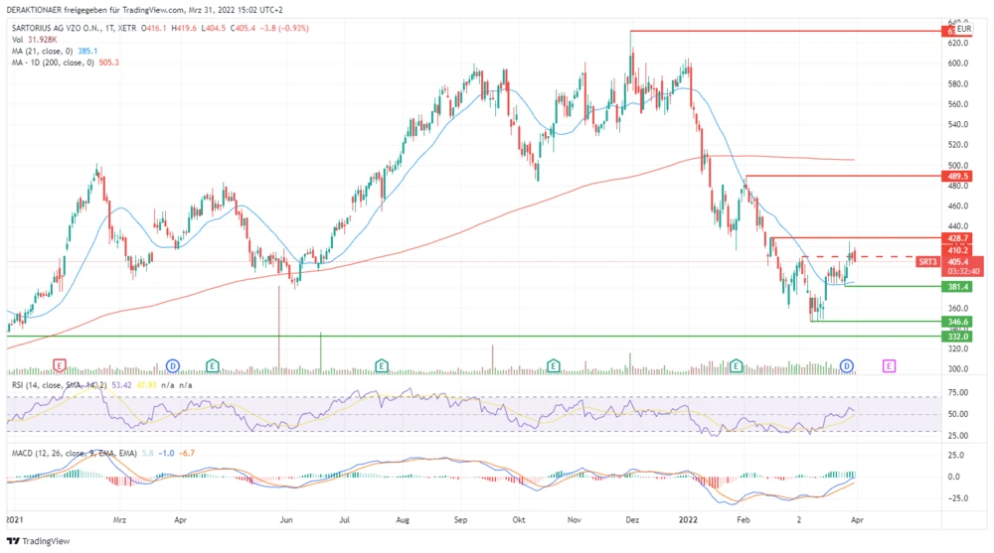The width and height of the screenshot is (994, 553).
Task: Click the blue D dividend marker beside magenta E
Action: (x=848, y=365)
